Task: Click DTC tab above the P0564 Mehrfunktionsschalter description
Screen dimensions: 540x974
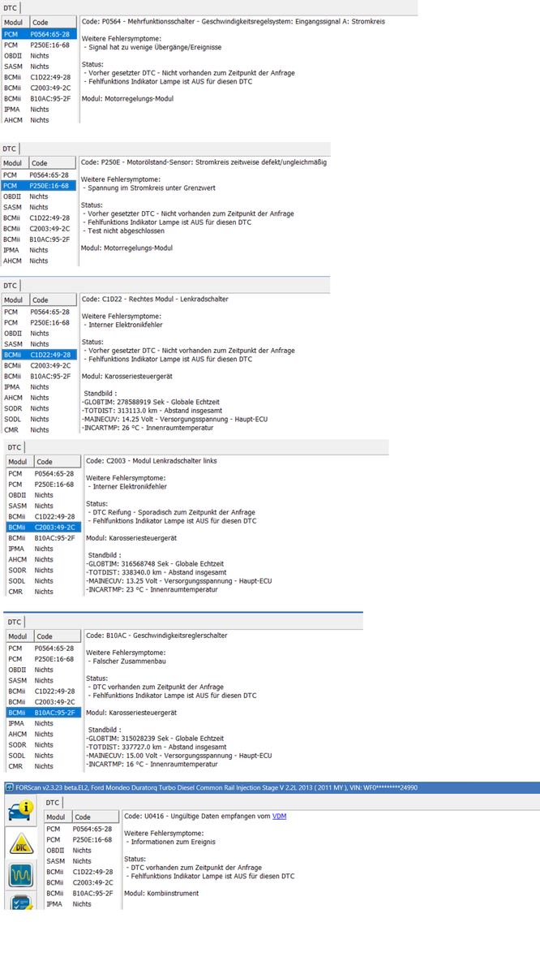Action: pos(10,7)
